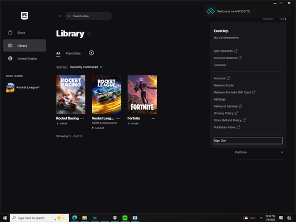
Task: Open the Windows notification center icon
Action: coord(281,218)
